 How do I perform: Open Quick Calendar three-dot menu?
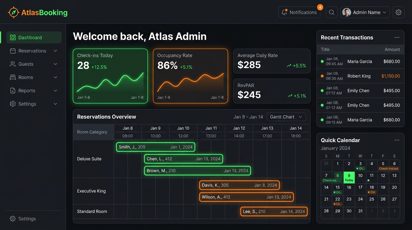click(397, 140)
